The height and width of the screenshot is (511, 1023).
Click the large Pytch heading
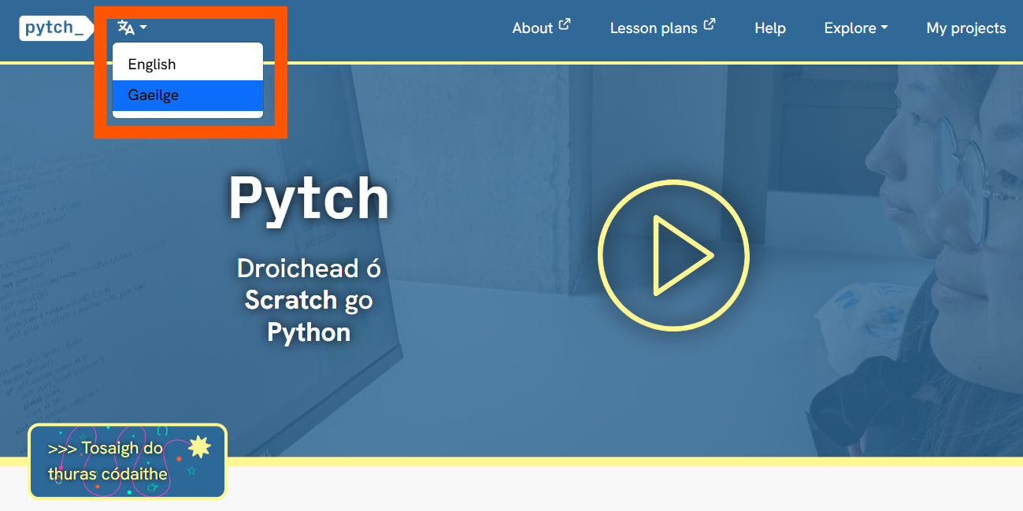[x=309, y=198]
